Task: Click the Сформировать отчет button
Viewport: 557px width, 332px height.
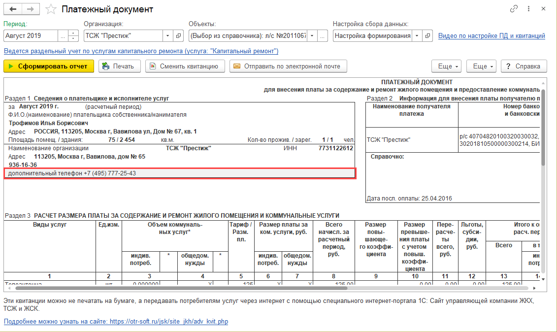Action: (x=49, y=66)
